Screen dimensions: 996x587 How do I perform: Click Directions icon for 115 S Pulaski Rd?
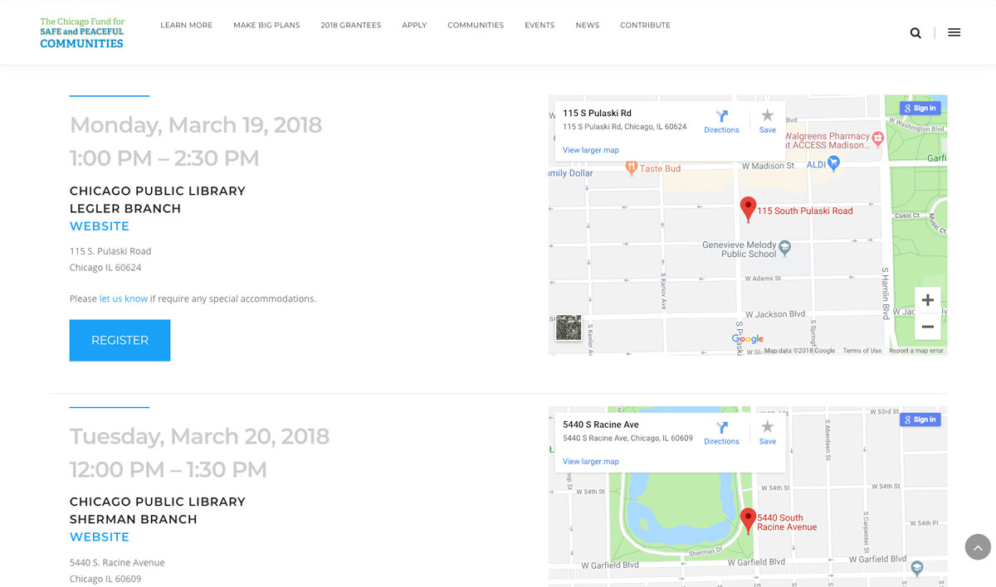tap(721, 120)
